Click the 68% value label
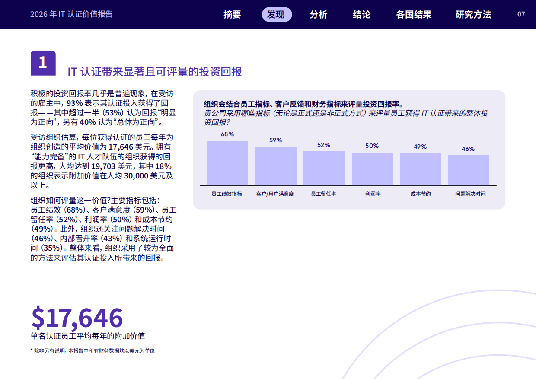This screenshot has width=536, height=379. 227,134
